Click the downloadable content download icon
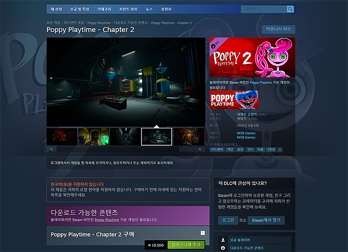The image size is (348, 252). (x=223, y=248)
